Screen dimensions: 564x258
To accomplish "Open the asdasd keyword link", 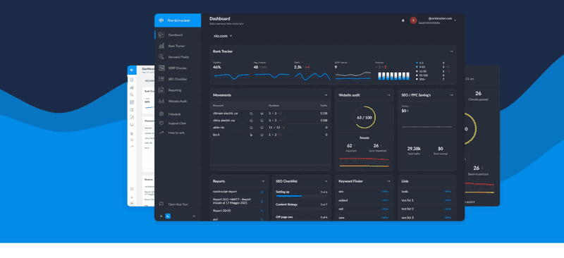I will pos(385,200).
